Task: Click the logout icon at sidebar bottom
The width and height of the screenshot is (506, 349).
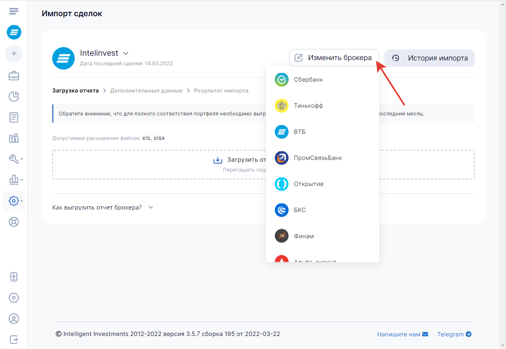Action: click(x=14, y=340)
